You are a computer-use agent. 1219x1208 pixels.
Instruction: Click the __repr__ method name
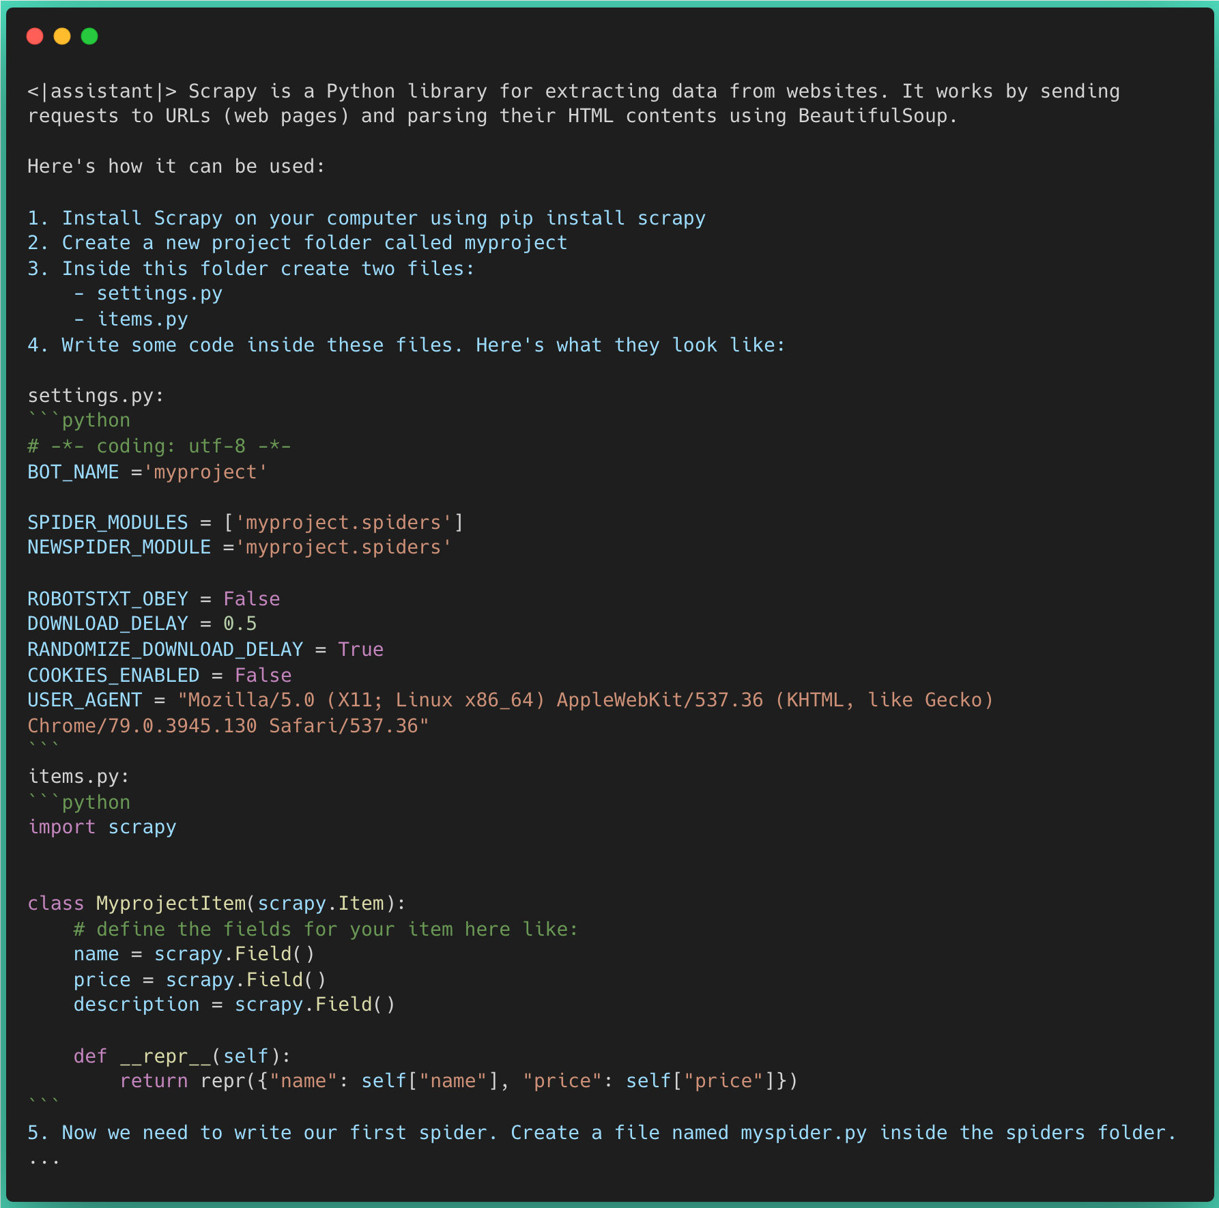[x=165, y=1056]
